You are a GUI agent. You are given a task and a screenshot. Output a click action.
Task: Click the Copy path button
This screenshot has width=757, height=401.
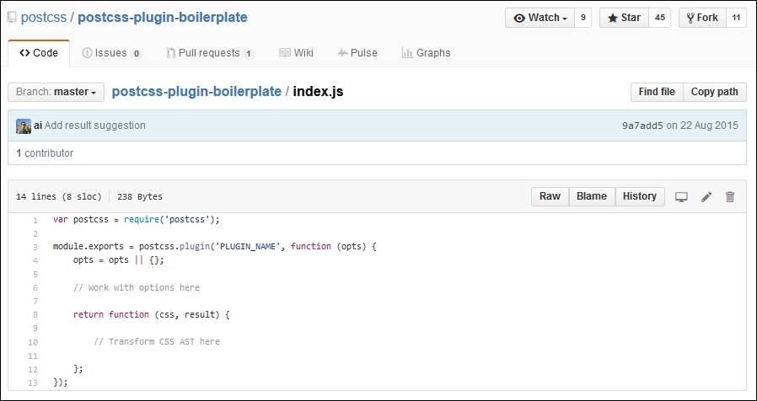coord(715,92)
